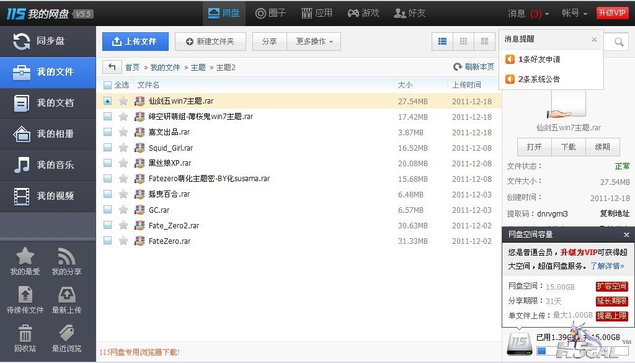
Task: Switch to small grid view mode
Action: [x=464, y=42]
